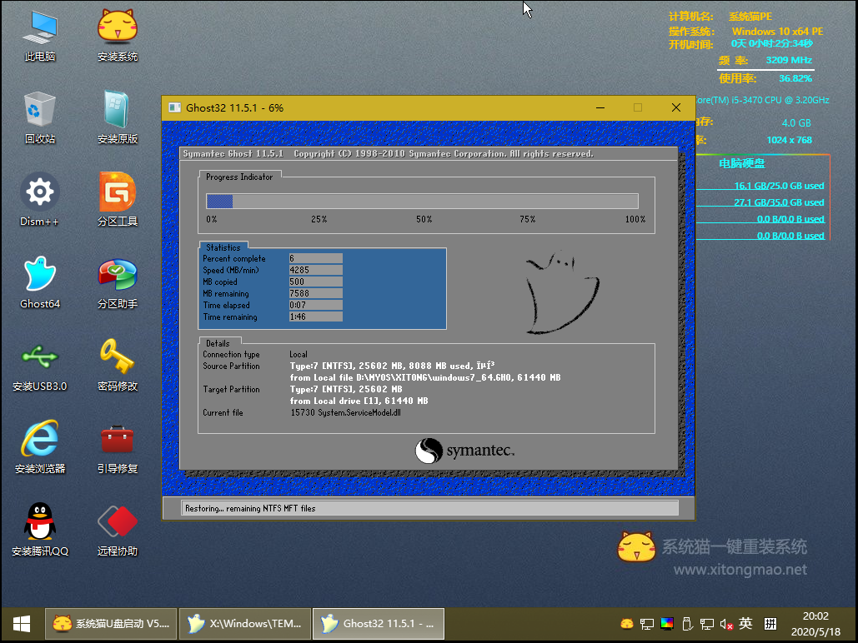Screen dimensions: 858x643
Task: Click the www.xitongmao.net text
Action: [x=740, y=570]
